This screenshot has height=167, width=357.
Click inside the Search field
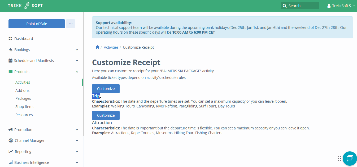(x=302, y=6)
